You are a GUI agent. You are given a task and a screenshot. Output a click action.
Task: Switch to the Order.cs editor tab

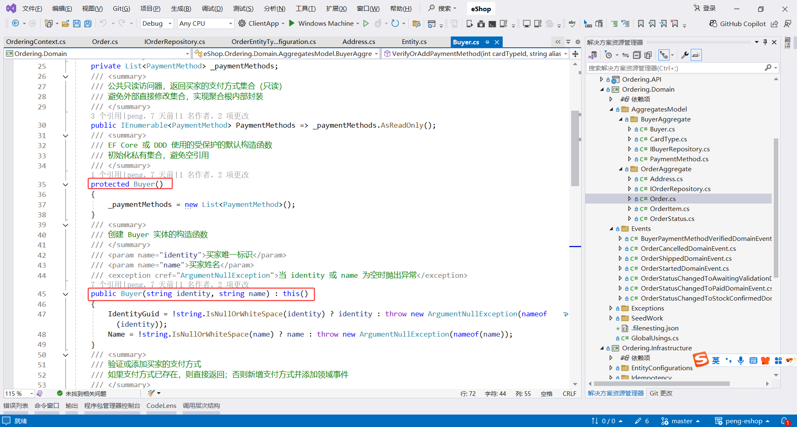[105, 42]
